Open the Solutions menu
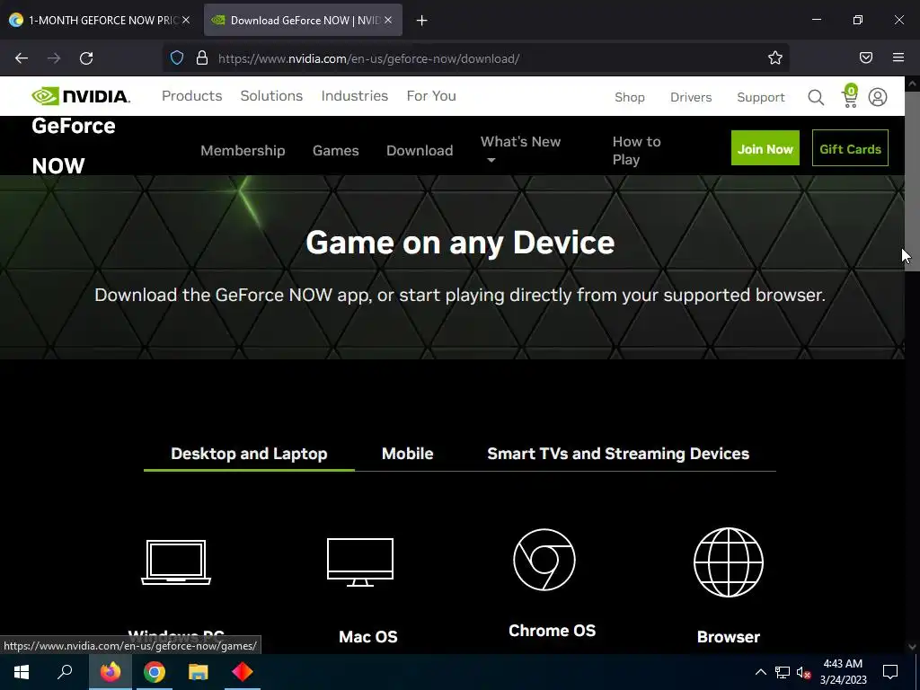This screenshot has height=690, width=920. (271, 95)
